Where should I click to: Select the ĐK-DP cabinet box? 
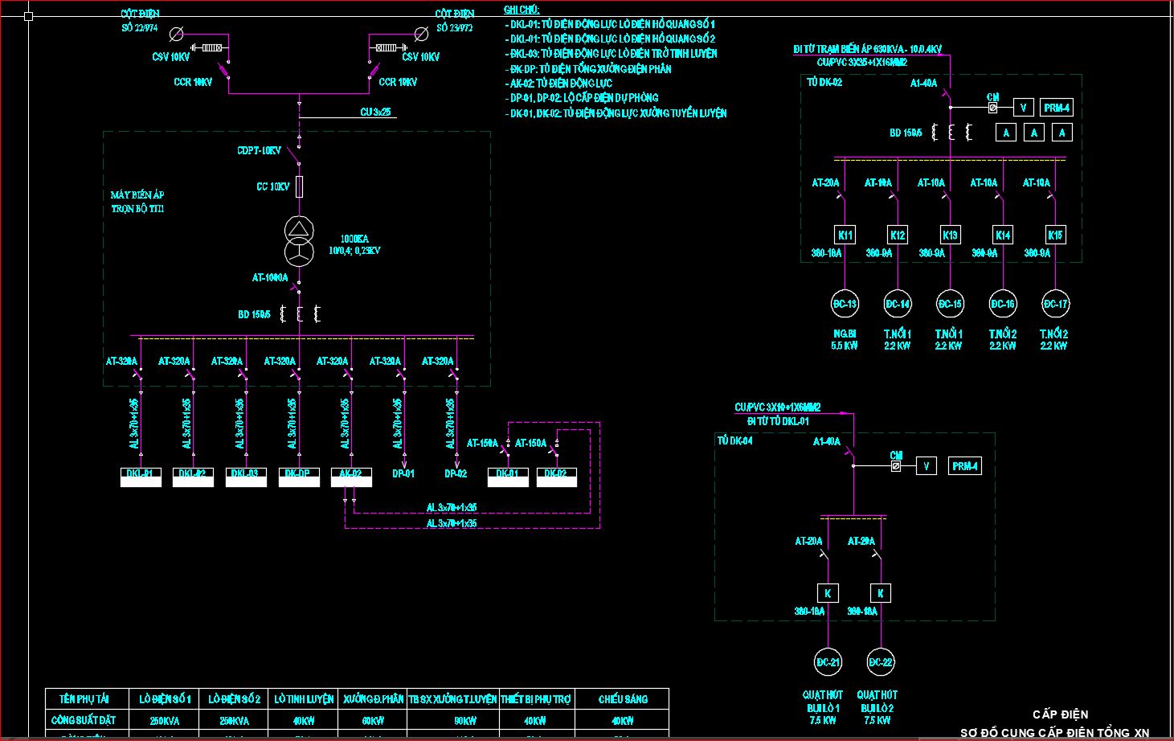pyautogui.click(x=299, y=477)
